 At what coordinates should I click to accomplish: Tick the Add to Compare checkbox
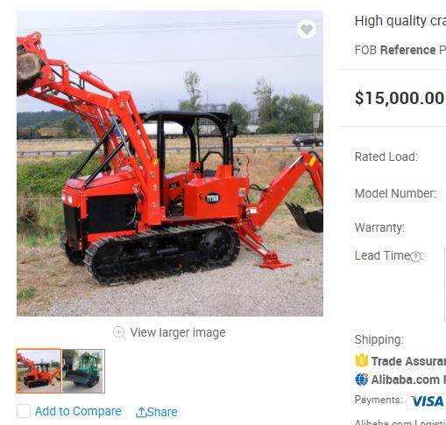click(24, 411)
